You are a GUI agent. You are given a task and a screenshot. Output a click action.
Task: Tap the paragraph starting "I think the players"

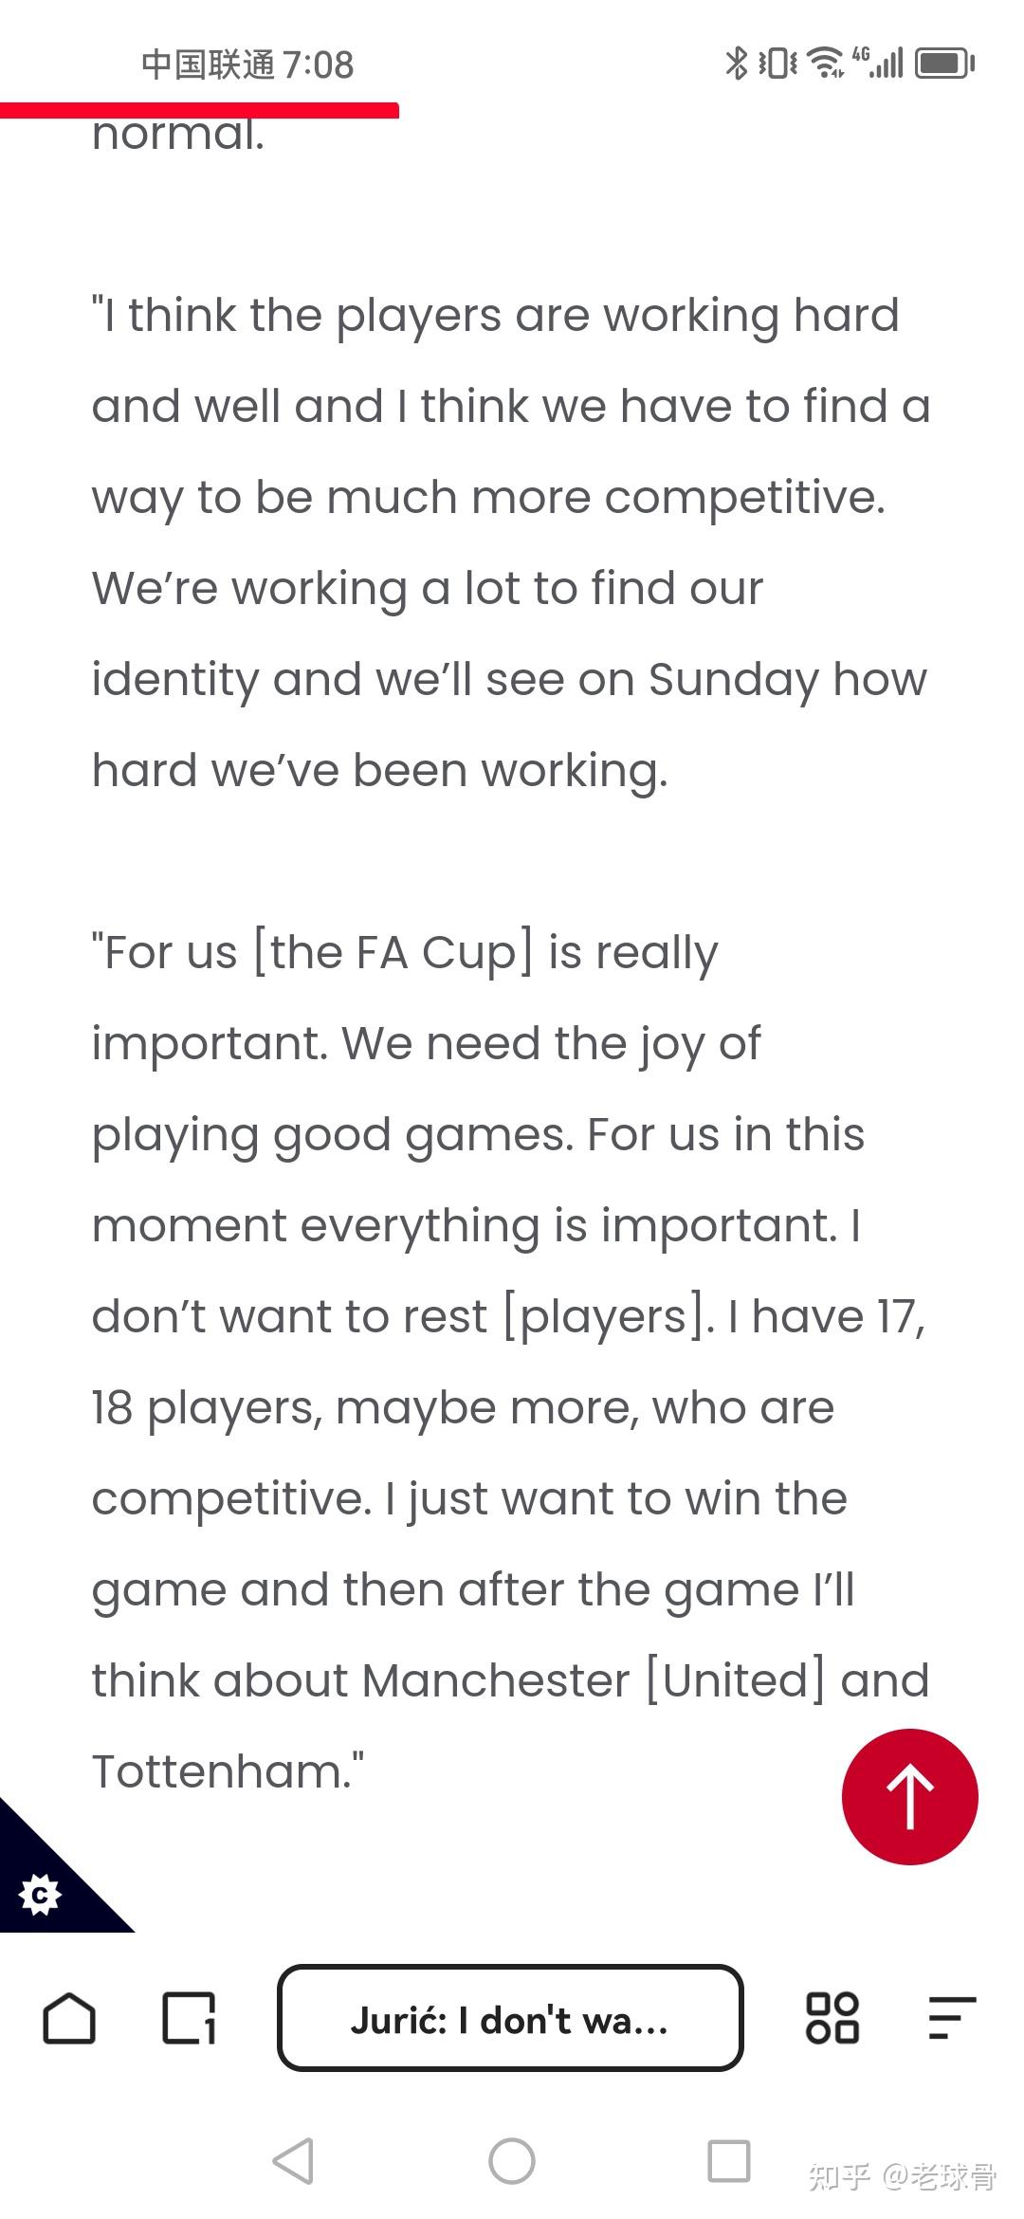pos(510,542)
